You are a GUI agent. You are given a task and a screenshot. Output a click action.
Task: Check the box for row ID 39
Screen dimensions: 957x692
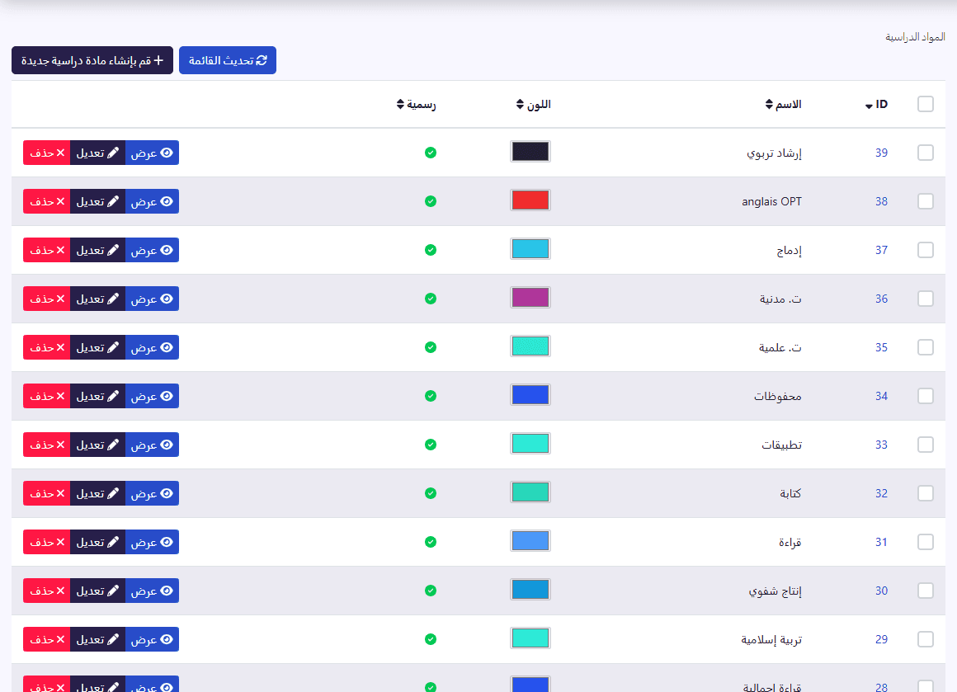tap(926, 153)
